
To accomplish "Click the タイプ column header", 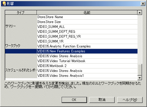I will click(21, 13).
